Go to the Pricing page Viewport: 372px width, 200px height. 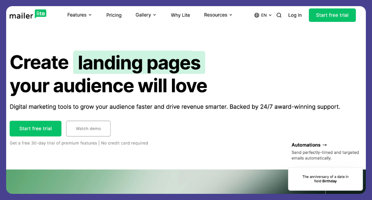point(114,15)
